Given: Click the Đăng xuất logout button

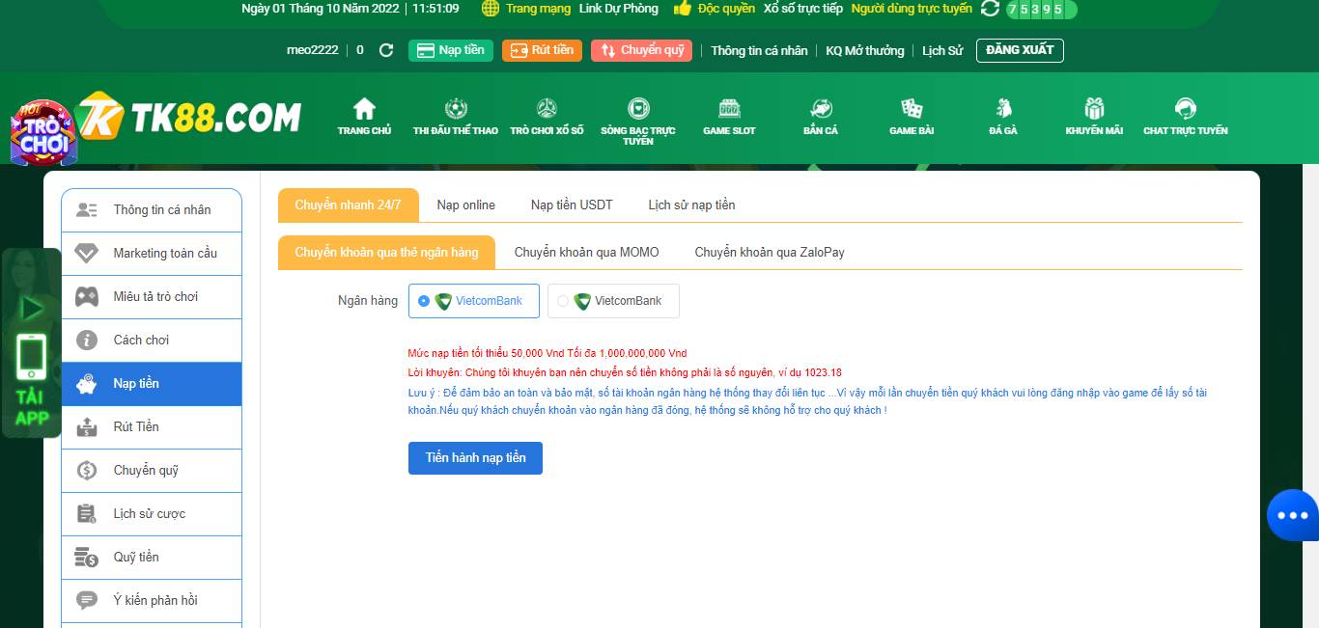Looking at the screenshot, I should click(1020, 50).
